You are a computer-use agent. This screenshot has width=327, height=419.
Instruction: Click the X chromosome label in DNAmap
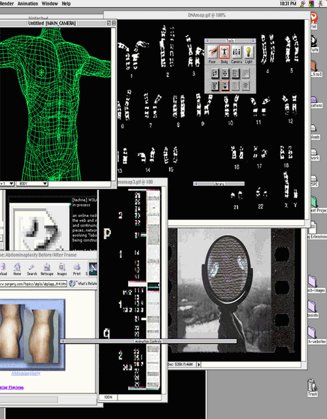[x=286, y=206]
